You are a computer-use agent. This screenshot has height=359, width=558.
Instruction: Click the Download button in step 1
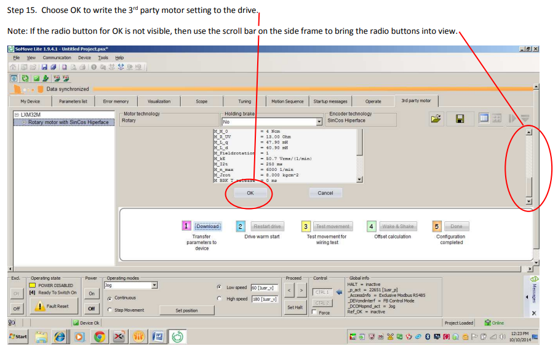click(207, 226)
